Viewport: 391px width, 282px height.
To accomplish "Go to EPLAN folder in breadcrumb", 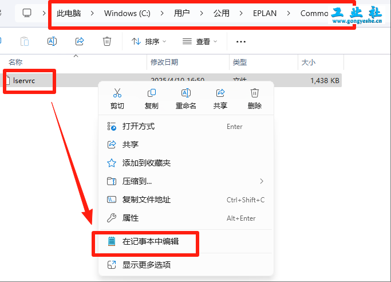I will coord(264,13).
